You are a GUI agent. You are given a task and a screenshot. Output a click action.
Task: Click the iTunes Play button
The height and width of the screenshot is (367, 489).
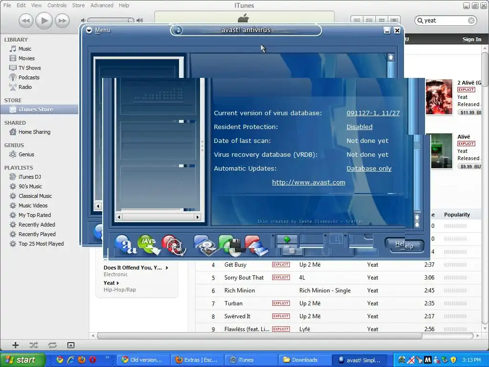[x=44, y=21]
